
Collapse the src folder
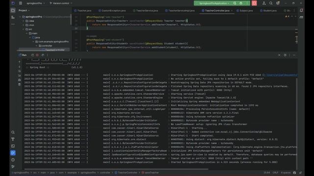[24, 29]
